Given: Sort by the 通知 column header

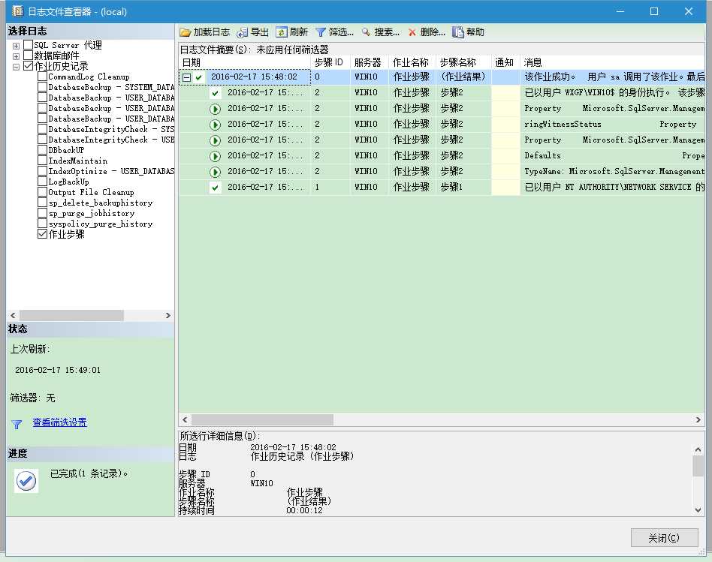Looking at the screenshot, I should 505,62.
